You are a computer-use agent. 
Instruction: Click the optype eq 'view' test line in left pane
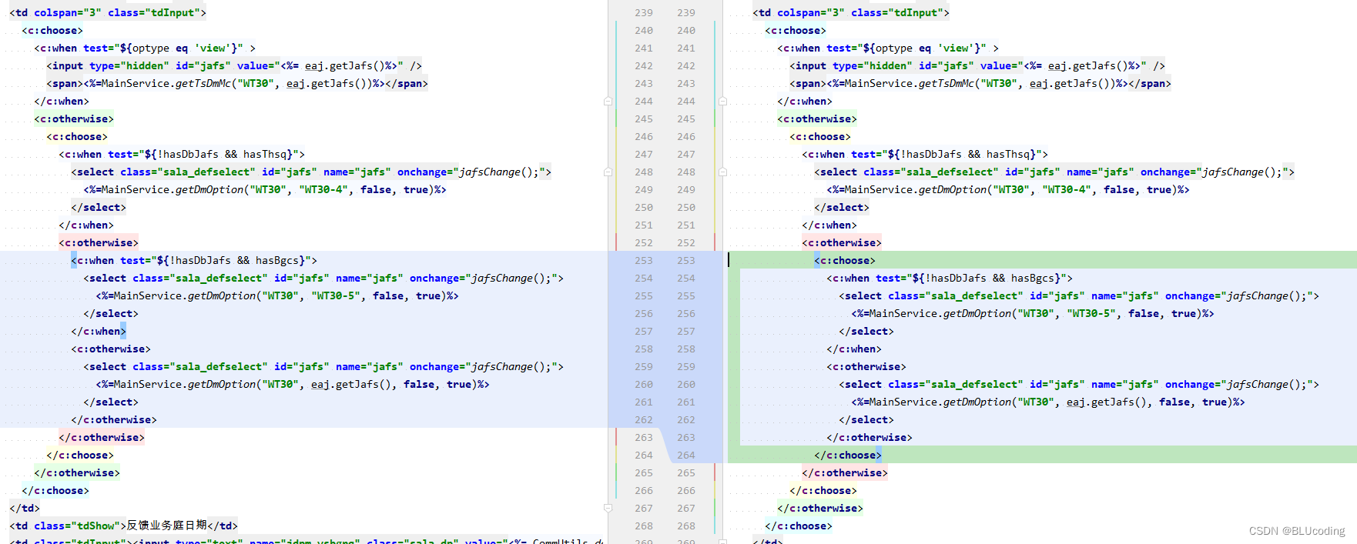point(145,48)
